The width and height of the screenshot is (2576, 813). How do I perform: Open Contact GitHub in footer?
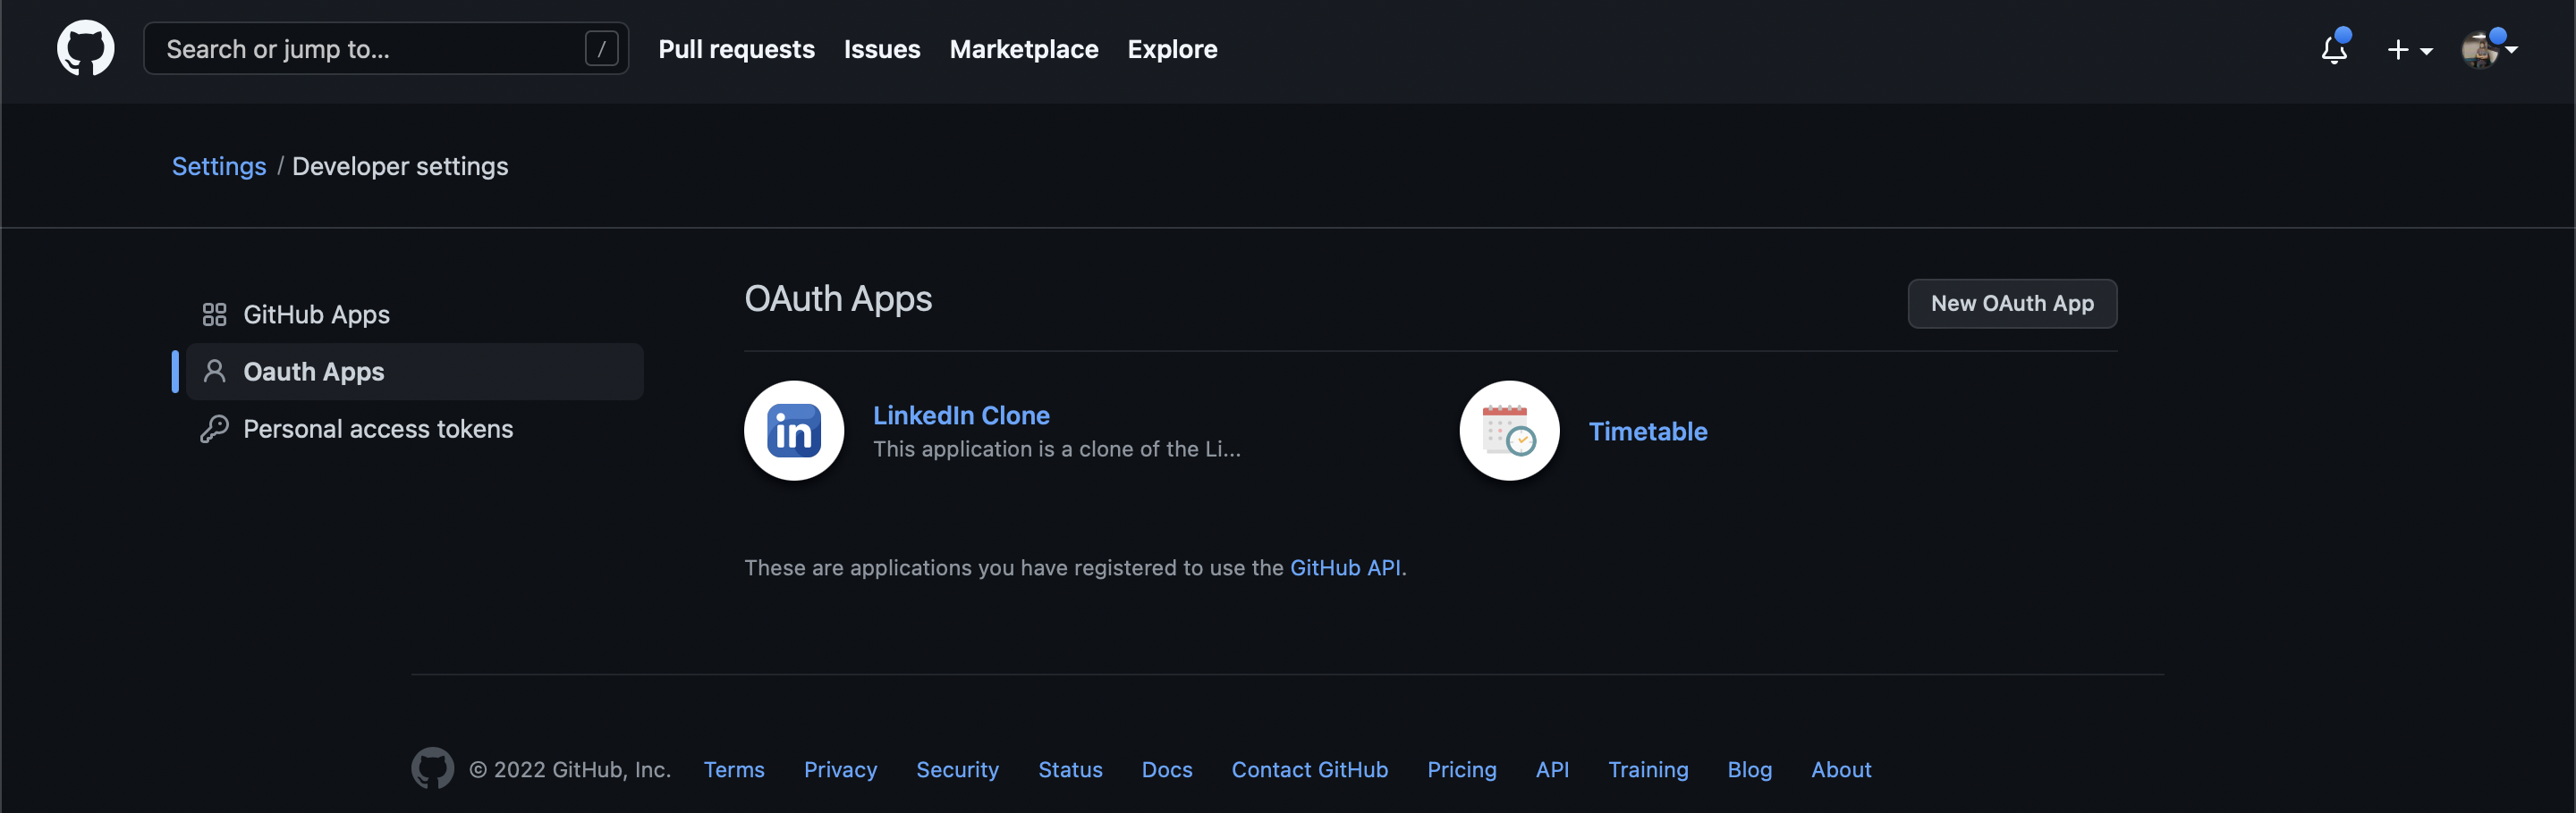click(1309, 769)
